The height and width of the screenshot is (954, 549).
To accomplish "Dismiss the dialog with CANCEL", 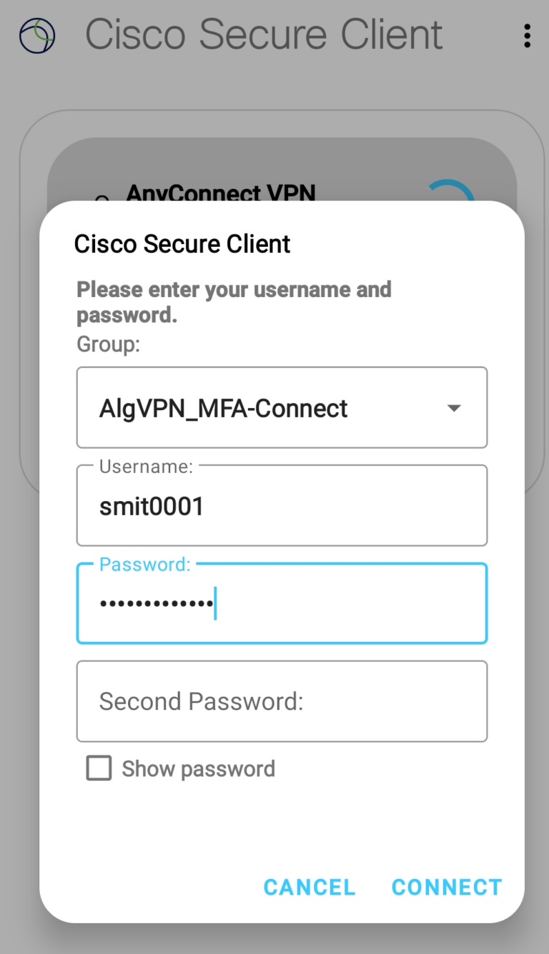I will point(309,887).
